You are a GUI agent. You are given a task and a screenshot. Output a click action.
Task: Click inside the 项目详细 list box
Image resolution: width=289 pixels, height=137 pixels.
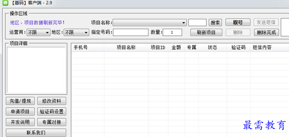point(36,70)
